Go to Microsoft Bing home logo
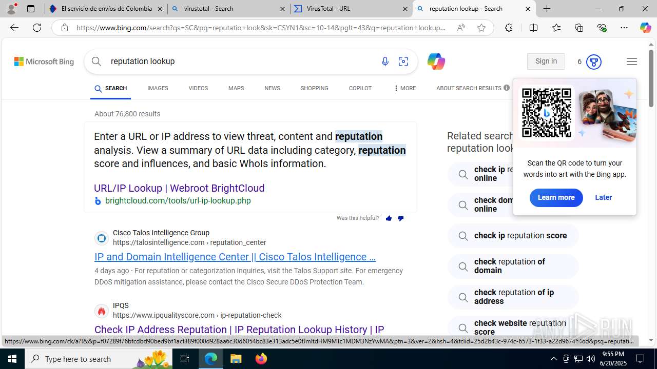The height and width of the screenshot is (369, 657). [x=44, y=61]
